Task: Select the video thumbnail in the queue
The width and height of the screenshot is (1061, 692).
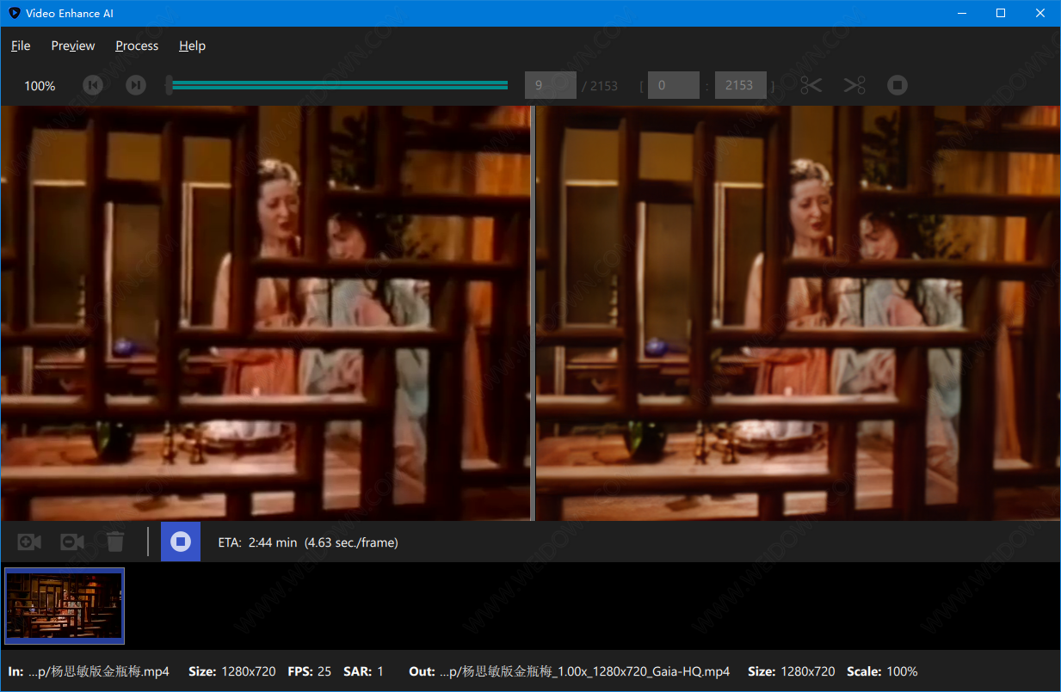Action: click(x=65, y=606)
